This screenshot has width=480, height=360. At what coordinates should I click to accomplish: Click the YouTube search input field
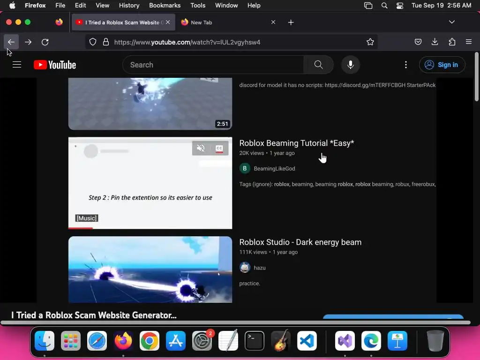click(213, 65)
